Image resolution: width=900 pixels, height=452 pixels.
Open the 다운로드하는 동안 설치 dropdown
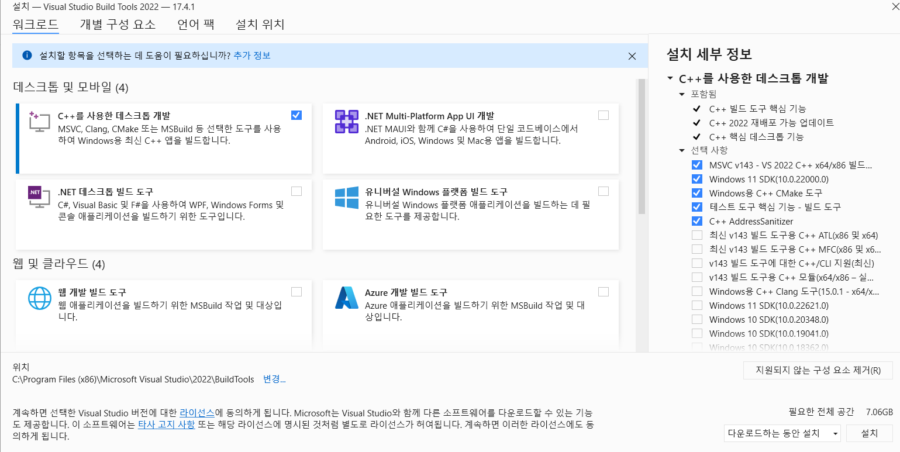pos(782,433)
